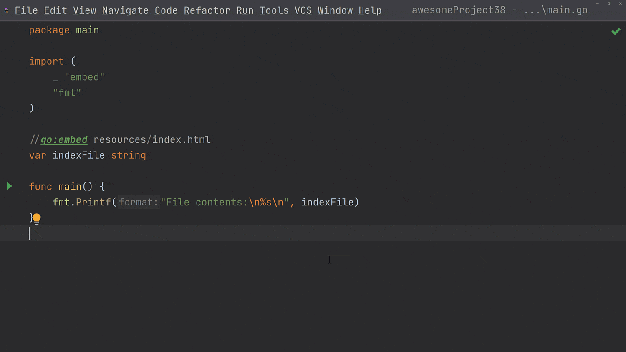Open the Window menu

pyautogui.click(x=335, y=10)
